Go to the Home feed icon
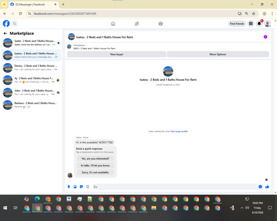The image size is (277, 221). 113,24
